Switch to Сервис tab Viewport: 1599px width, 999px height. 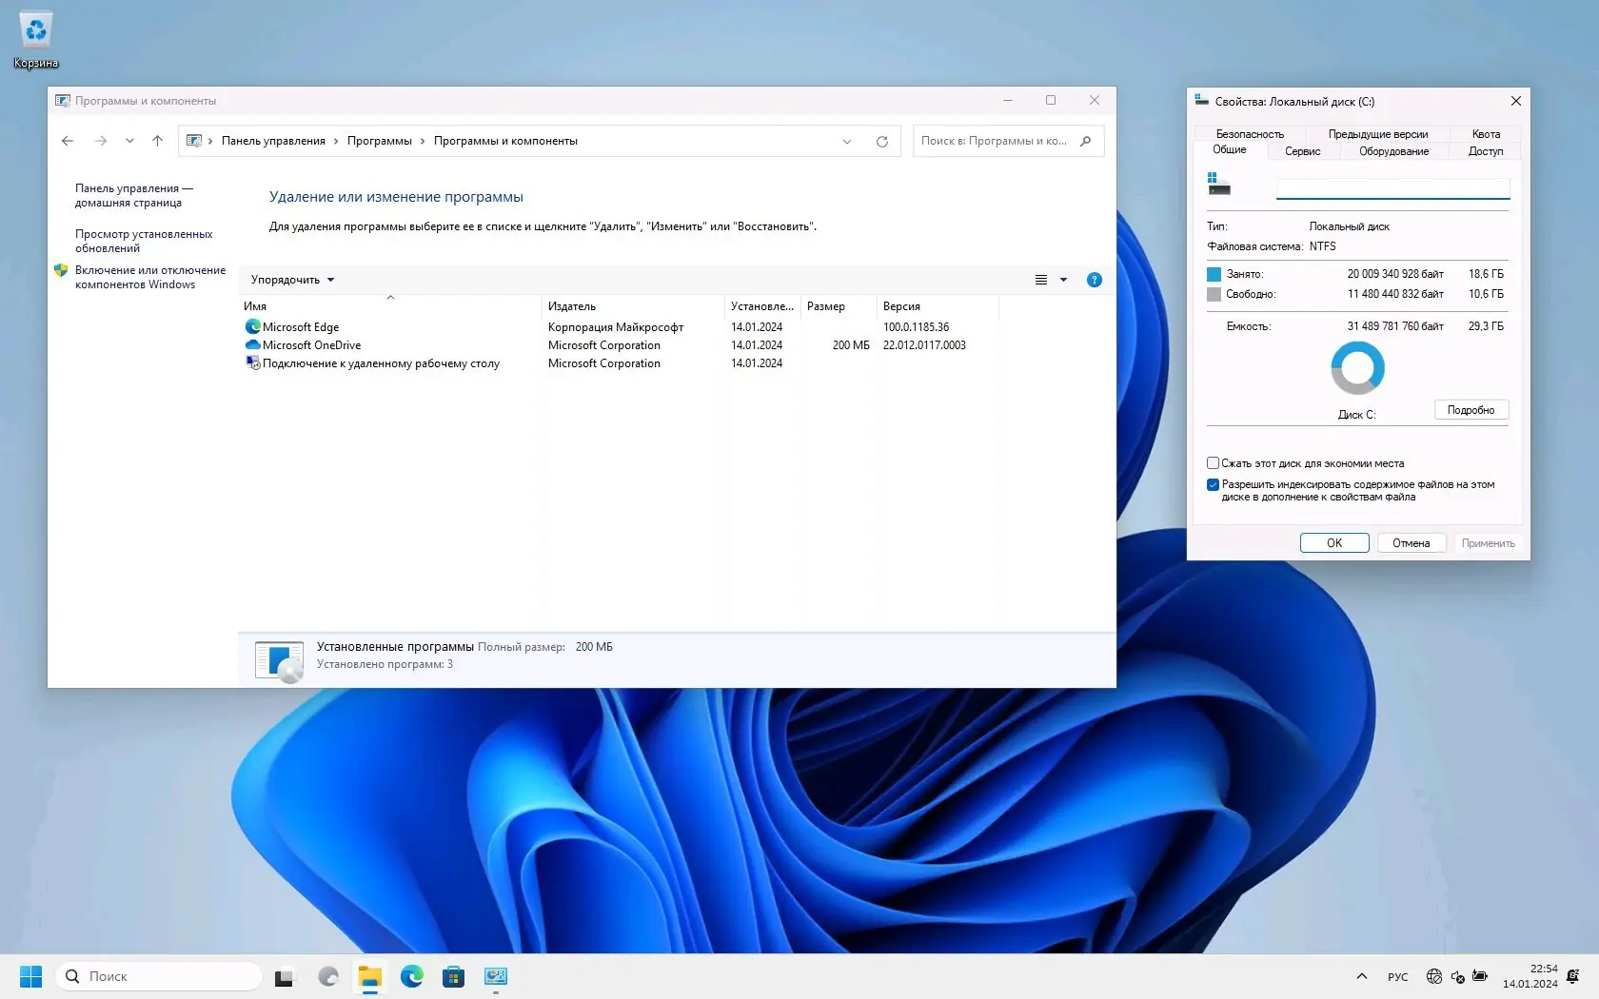(1303, 151)
